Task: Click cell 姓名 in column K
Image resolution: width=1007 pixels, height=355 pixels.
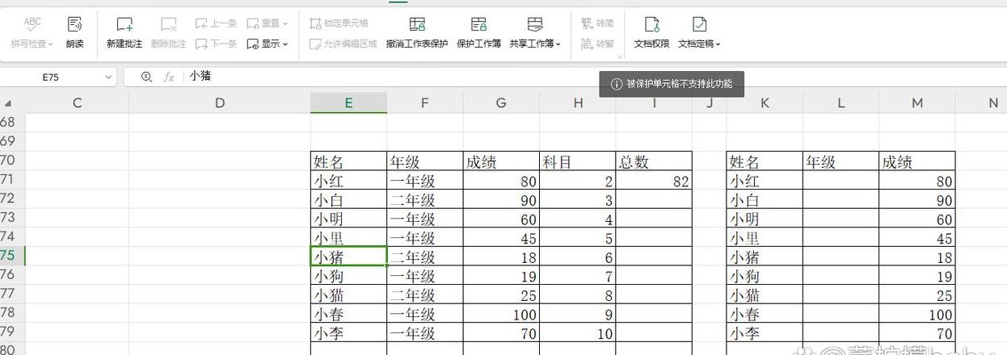Action: point(765,161)
